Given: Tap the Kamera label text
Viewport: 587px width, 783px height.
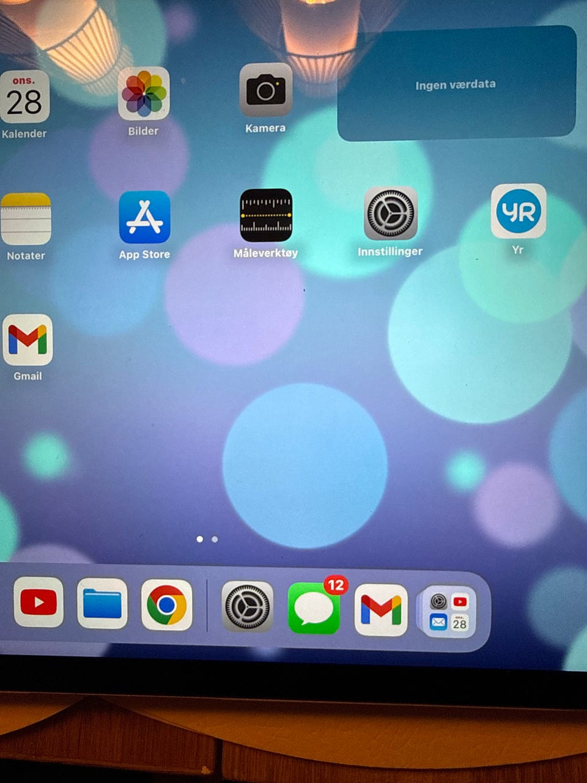Looking at the screenshot, I should (x=265, y=128).
